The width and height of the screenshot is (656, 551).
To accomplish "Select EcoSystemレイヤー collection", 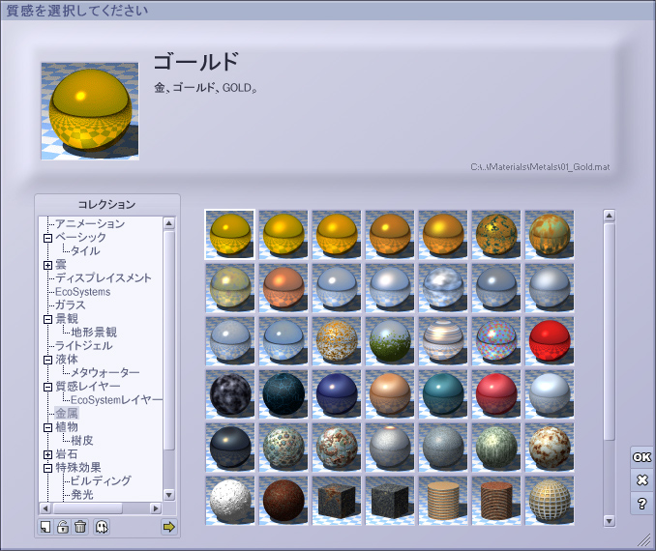I will point(116,400).
